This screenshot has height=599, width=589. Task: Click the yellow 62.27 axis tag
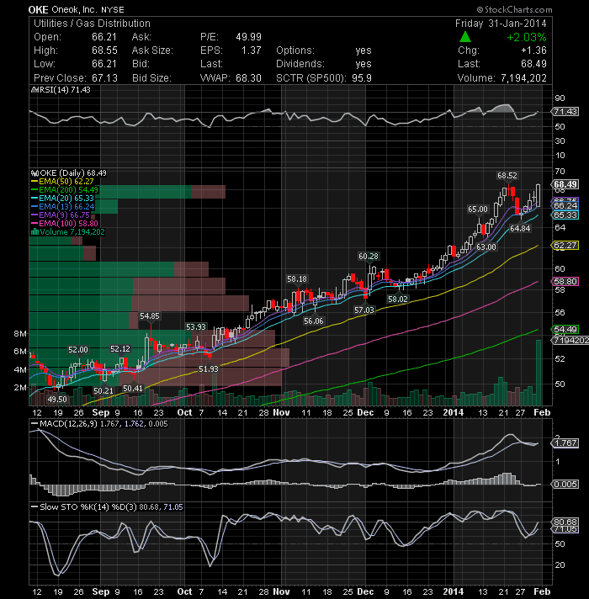point(565,246)
